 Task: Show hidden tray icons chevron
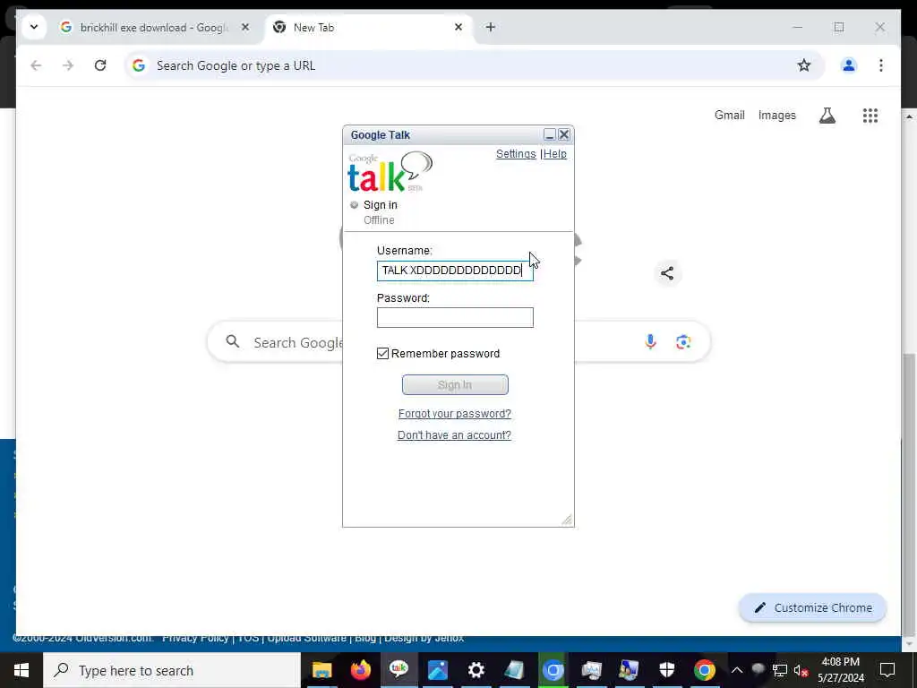737,670
